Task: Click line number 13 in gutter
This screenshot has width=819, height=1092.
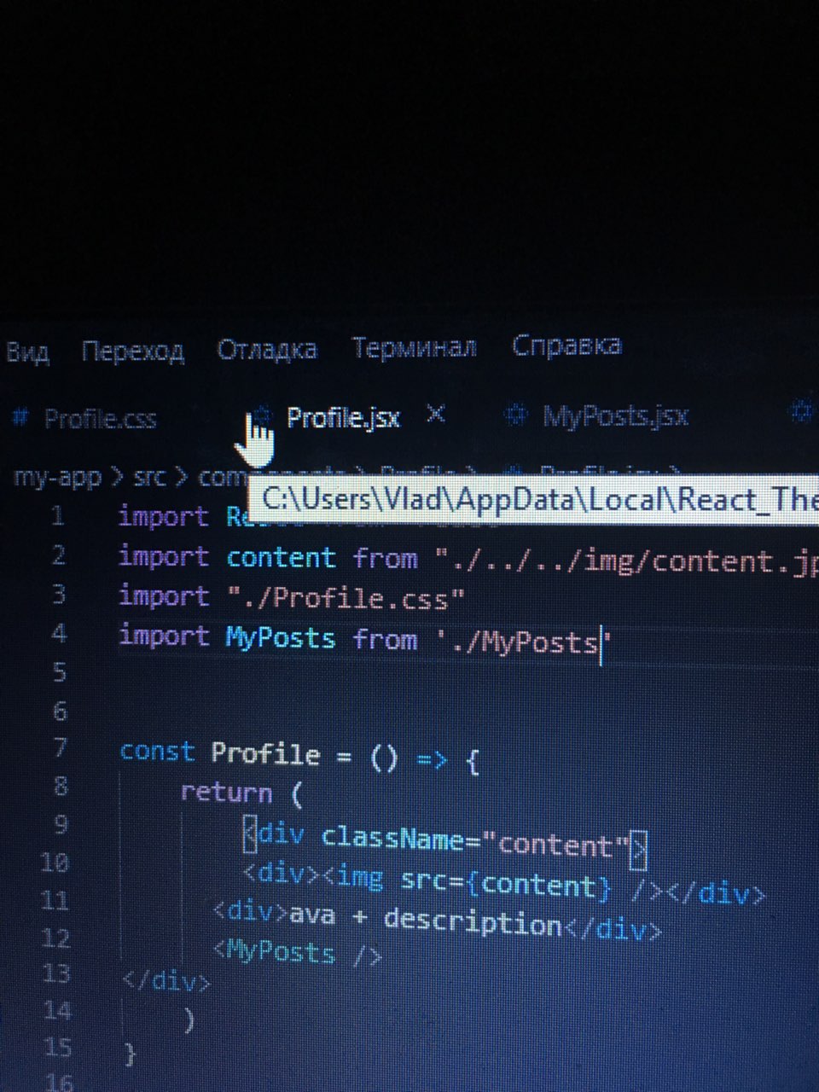Action: pos(55,973)
